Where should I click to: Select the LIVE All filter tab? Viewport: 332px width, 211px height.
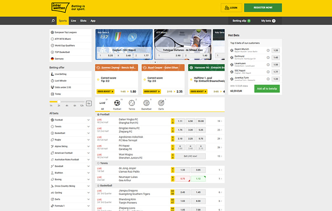click(102, 105)
